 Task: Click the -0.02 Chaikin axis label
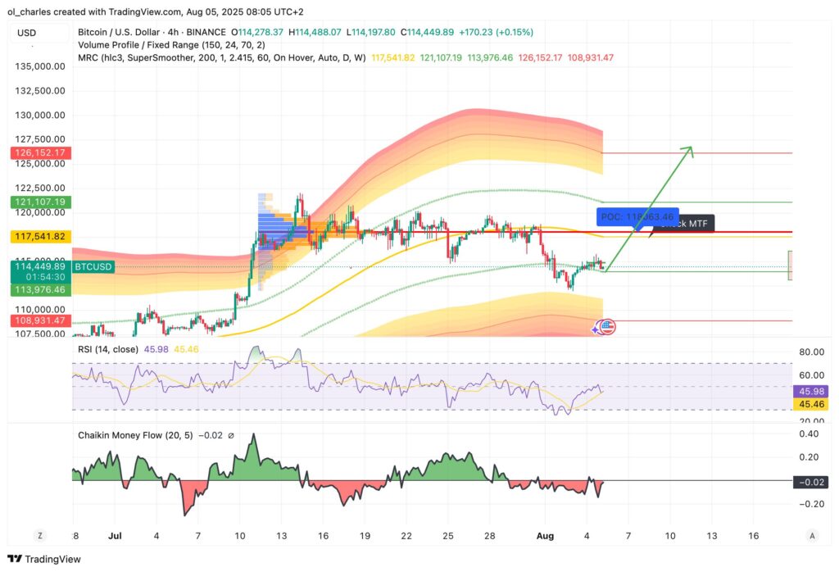(x=811, y=482)
